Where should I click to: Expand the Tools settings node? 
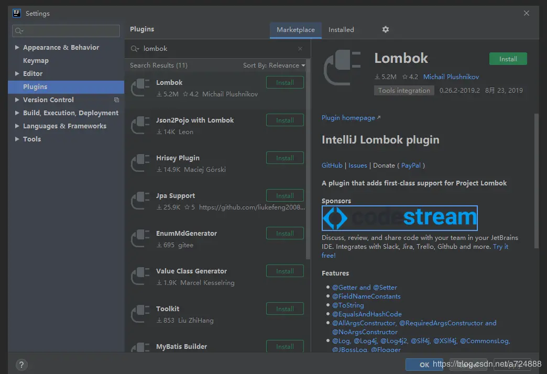tap(17, 139)
